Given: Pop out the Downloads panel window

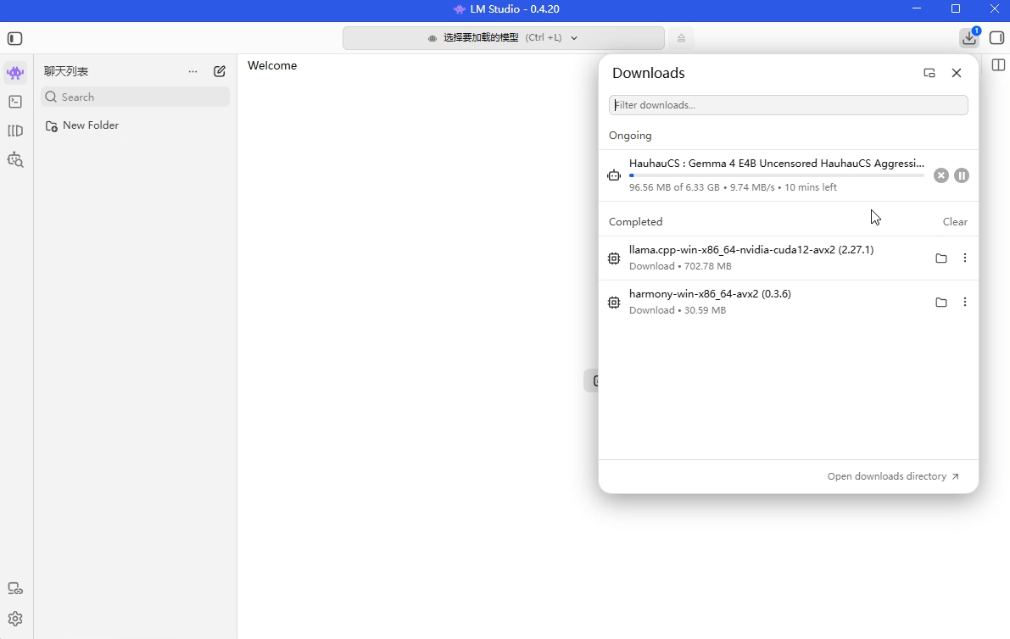Looking at the screenshot, I should click(x=929, y=73).
